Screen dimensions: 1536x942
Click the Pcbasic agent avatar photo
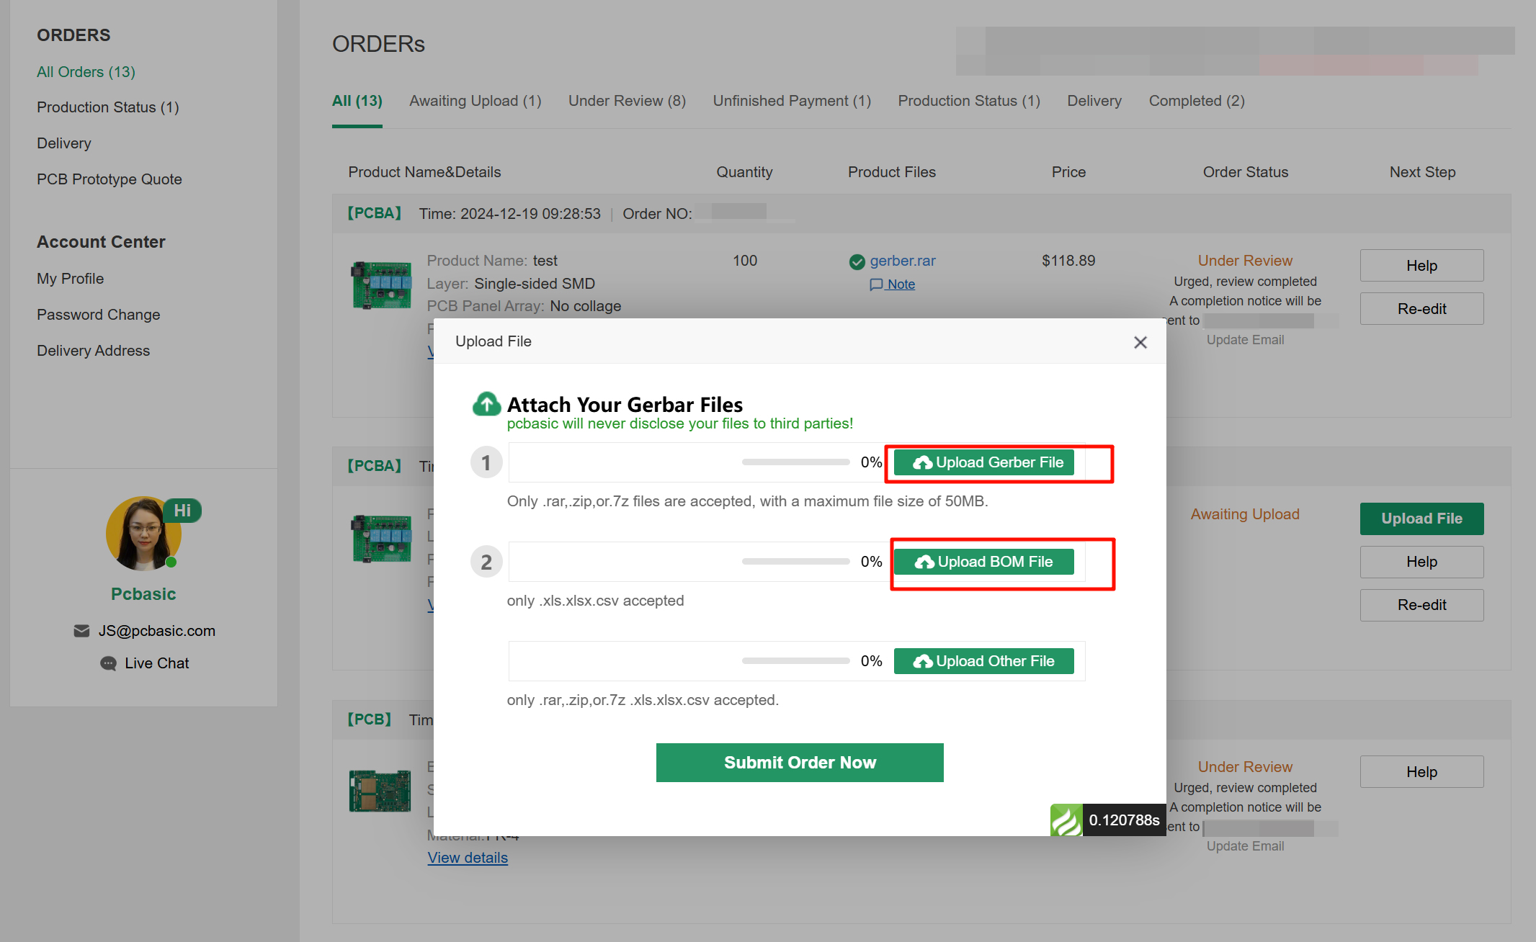[143, 534]
